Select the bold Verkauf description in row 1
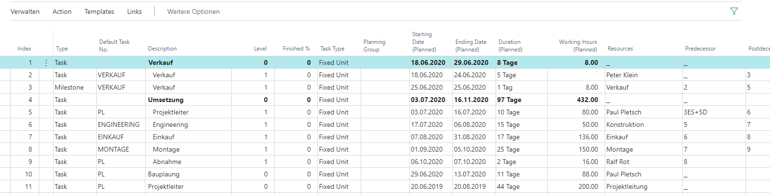770x195 pixels. point(160,62)
